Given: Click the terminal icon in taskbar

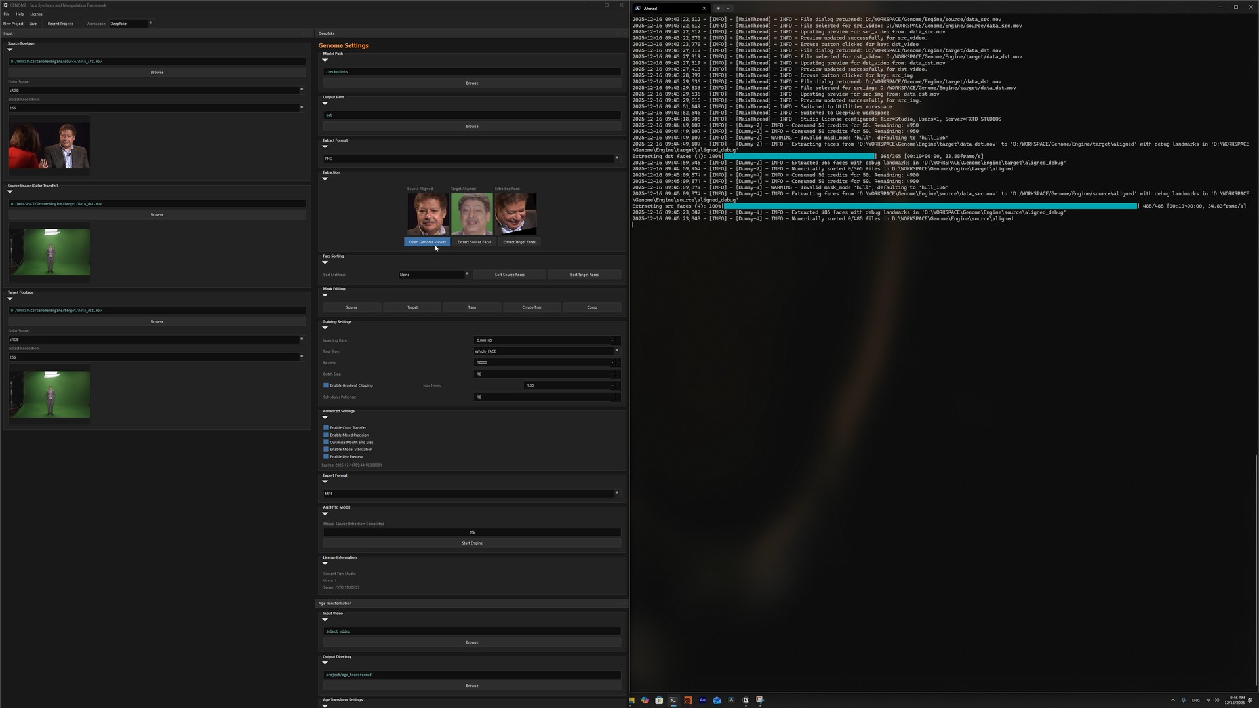Looking at the screenshot, I should pos(673,700).
